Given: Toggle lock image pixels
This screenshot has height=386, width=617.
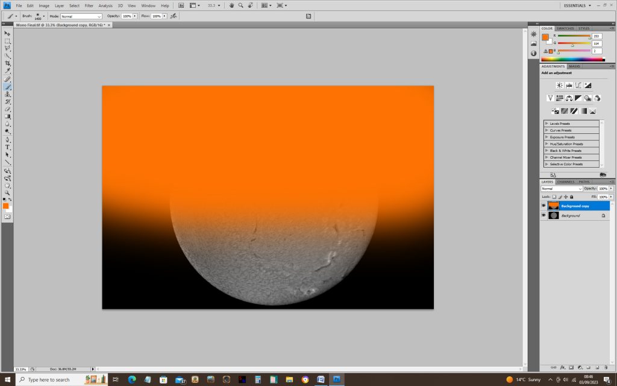Looking at the screenshot, I should tap(560, 197).
